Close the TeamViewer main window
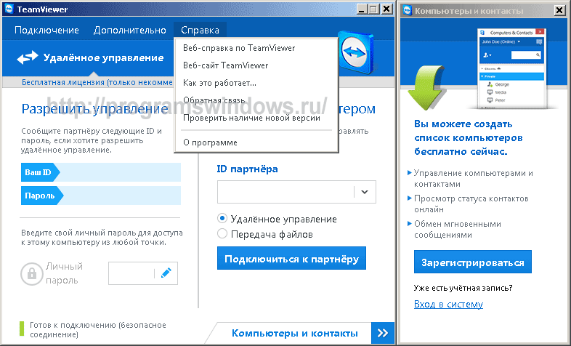571x346 pixels. [386, 9]
